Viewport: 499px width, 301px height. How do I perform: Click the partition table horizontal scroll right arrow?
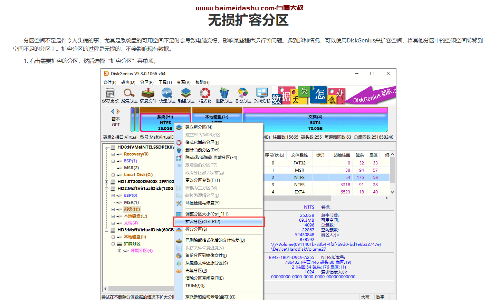tap(387, 198)
